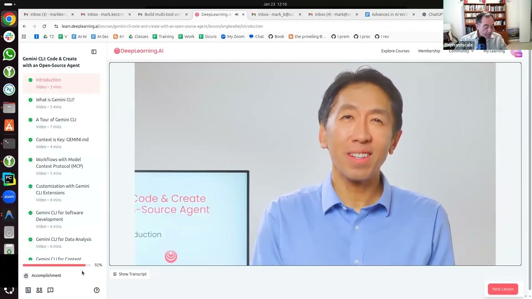Open the site info icon in address bar

(56, 26)
